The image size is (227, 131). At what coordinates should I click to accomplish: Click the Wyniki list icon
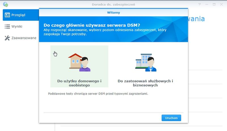tap(7, 26)
